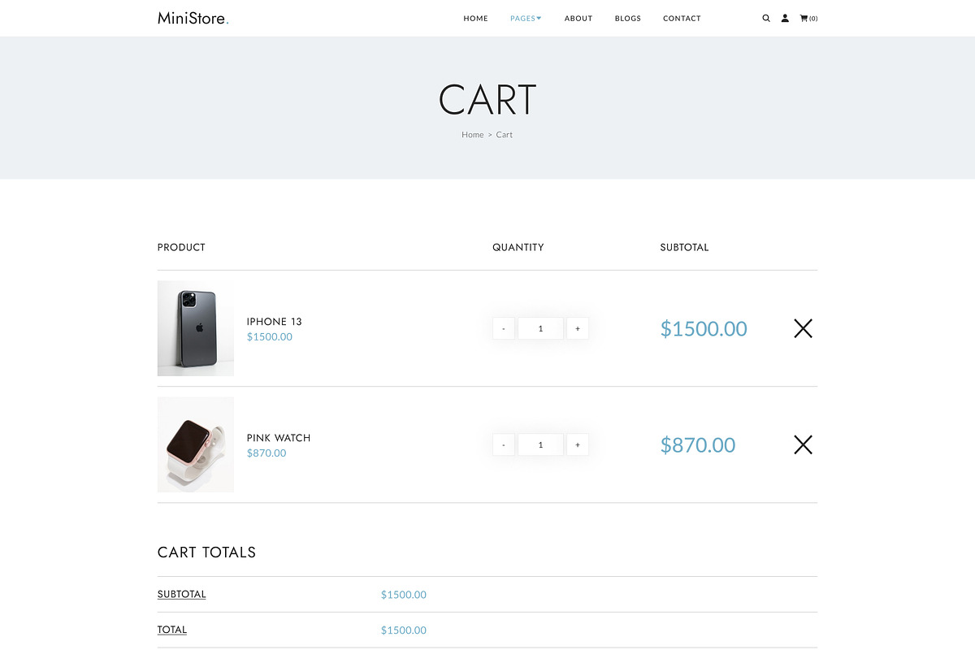975x650 pixels.
Task: Decrease Pink Watch quantity
Action: coord(504,444)
